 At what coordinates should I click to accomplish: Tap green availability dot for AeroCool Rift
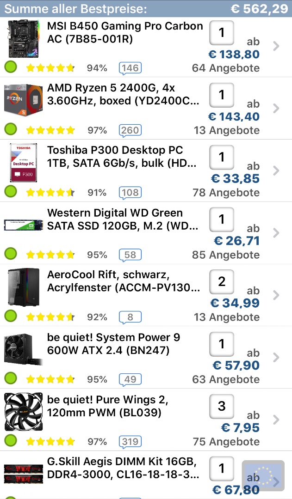[x=11, y=316]
